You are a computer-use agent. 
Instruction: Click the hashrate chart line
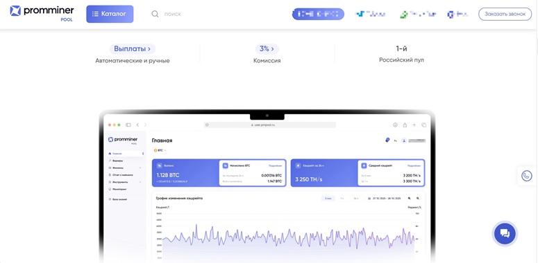288,237
